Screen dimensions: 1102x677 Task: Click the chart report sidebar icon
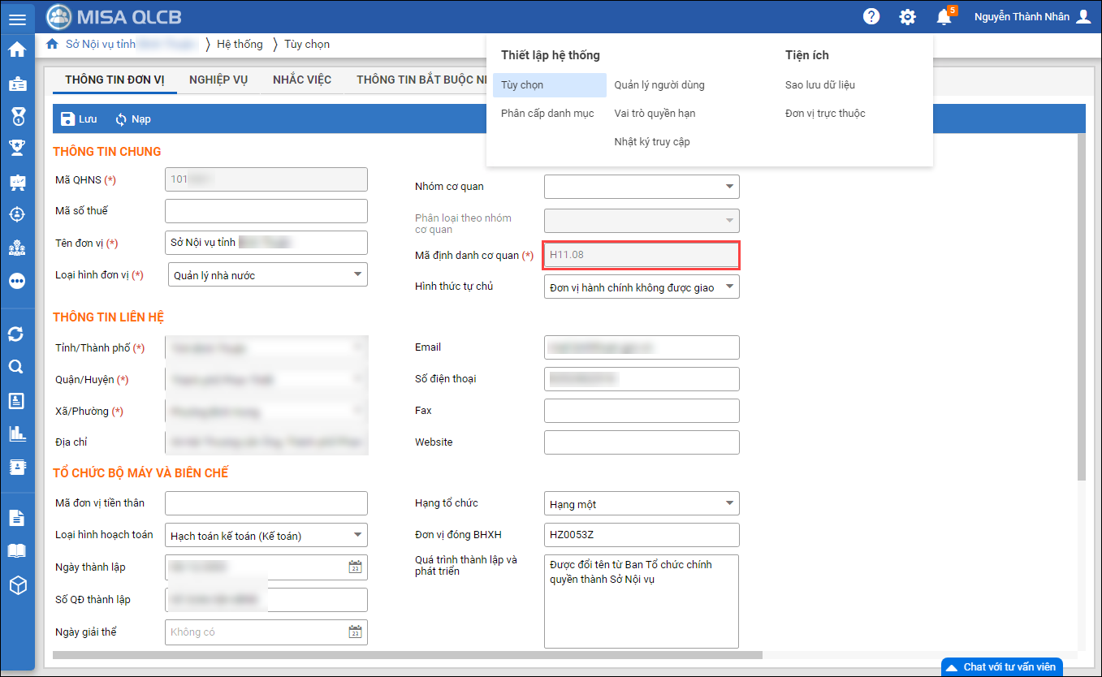point(16,433)
